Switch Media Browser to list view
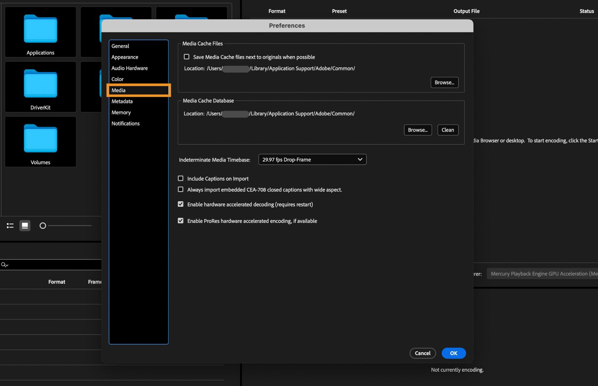The height and width of the screenshot is (386, 598). (x=10, y=226)
